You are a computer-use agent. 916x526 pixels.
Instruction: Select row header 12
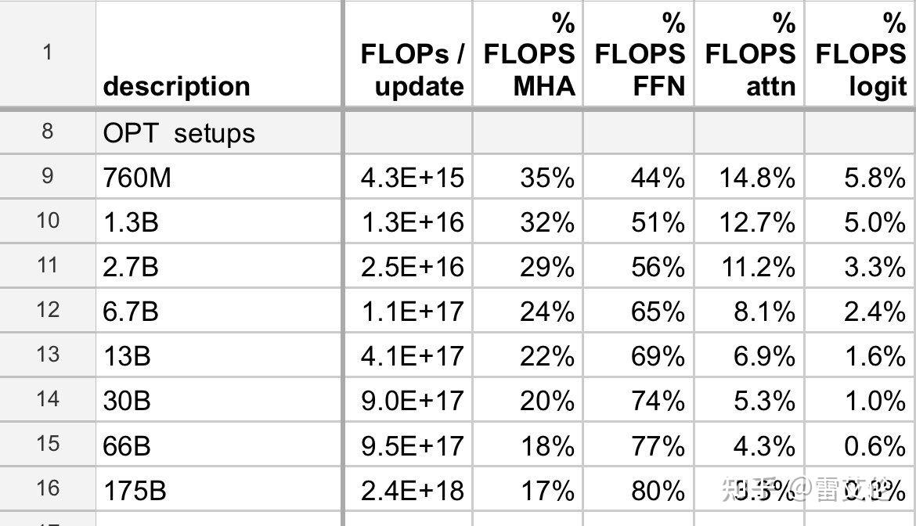tap(47, 310)
